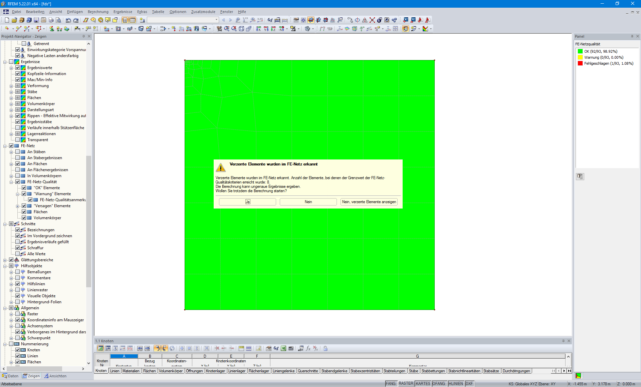
Task: Open the load case combo box dropdown
Action: [216, 20]
